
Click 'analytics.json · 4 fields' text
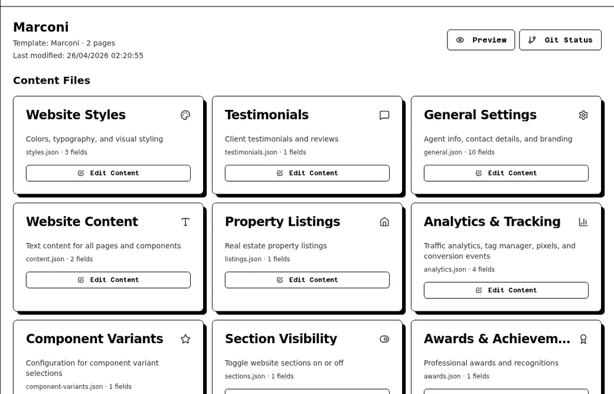tap(459, 269)
